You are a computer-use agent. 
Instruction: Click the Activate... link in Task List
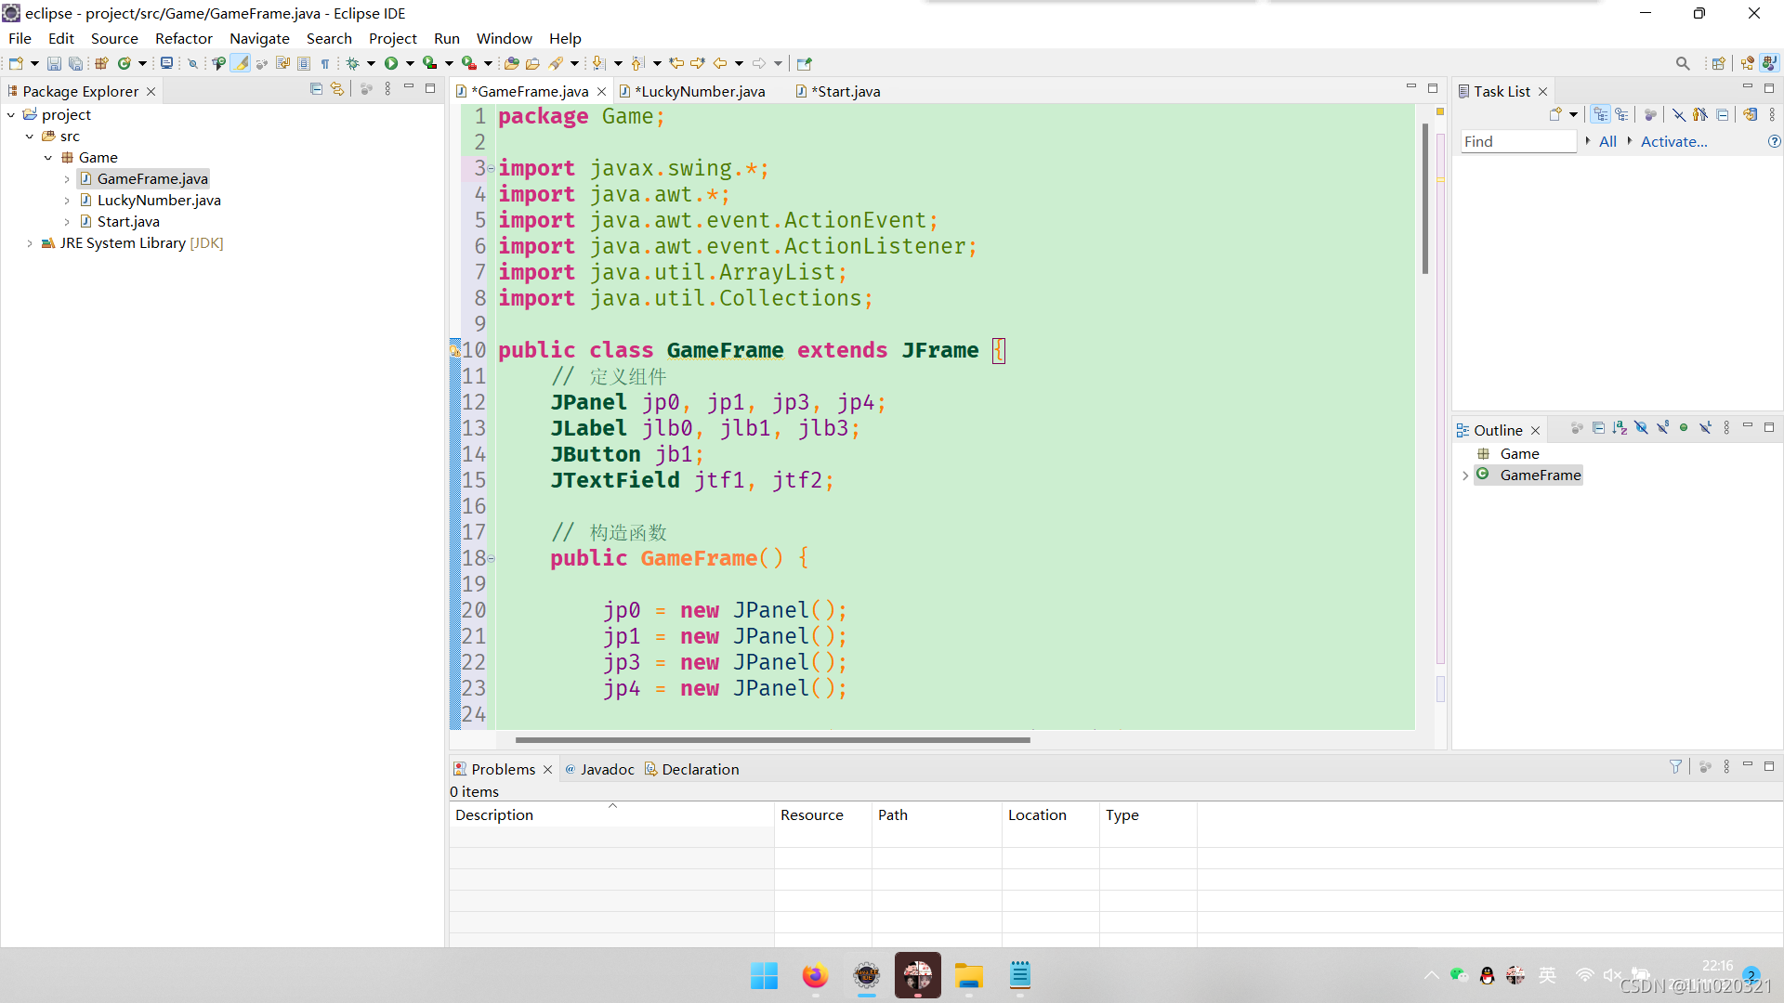1673,141
